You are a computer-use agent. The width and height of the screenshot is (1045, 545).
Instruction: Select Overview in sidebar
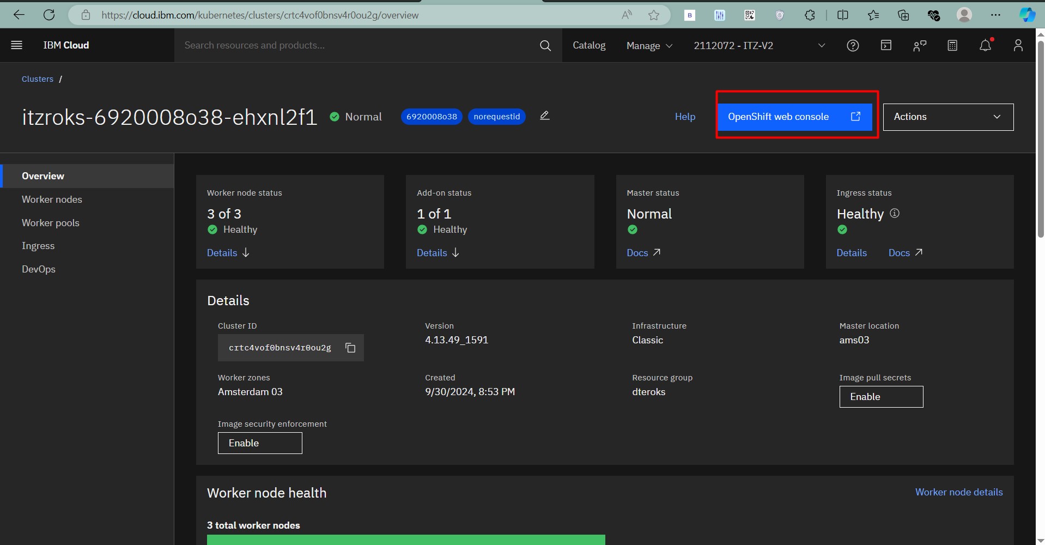point(87,176)
